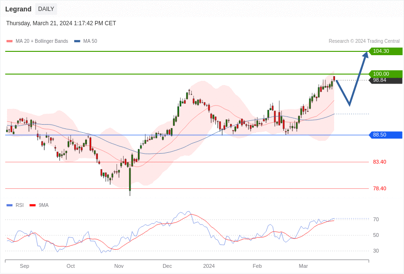Screen dimensions: 404x274
Task: Click the 98.84 current price tag
Action: tap(385, 80)
